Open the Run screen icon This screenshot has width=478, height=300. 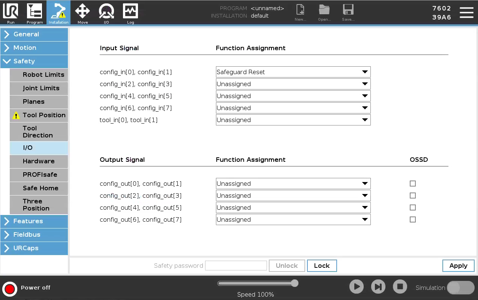10,13
